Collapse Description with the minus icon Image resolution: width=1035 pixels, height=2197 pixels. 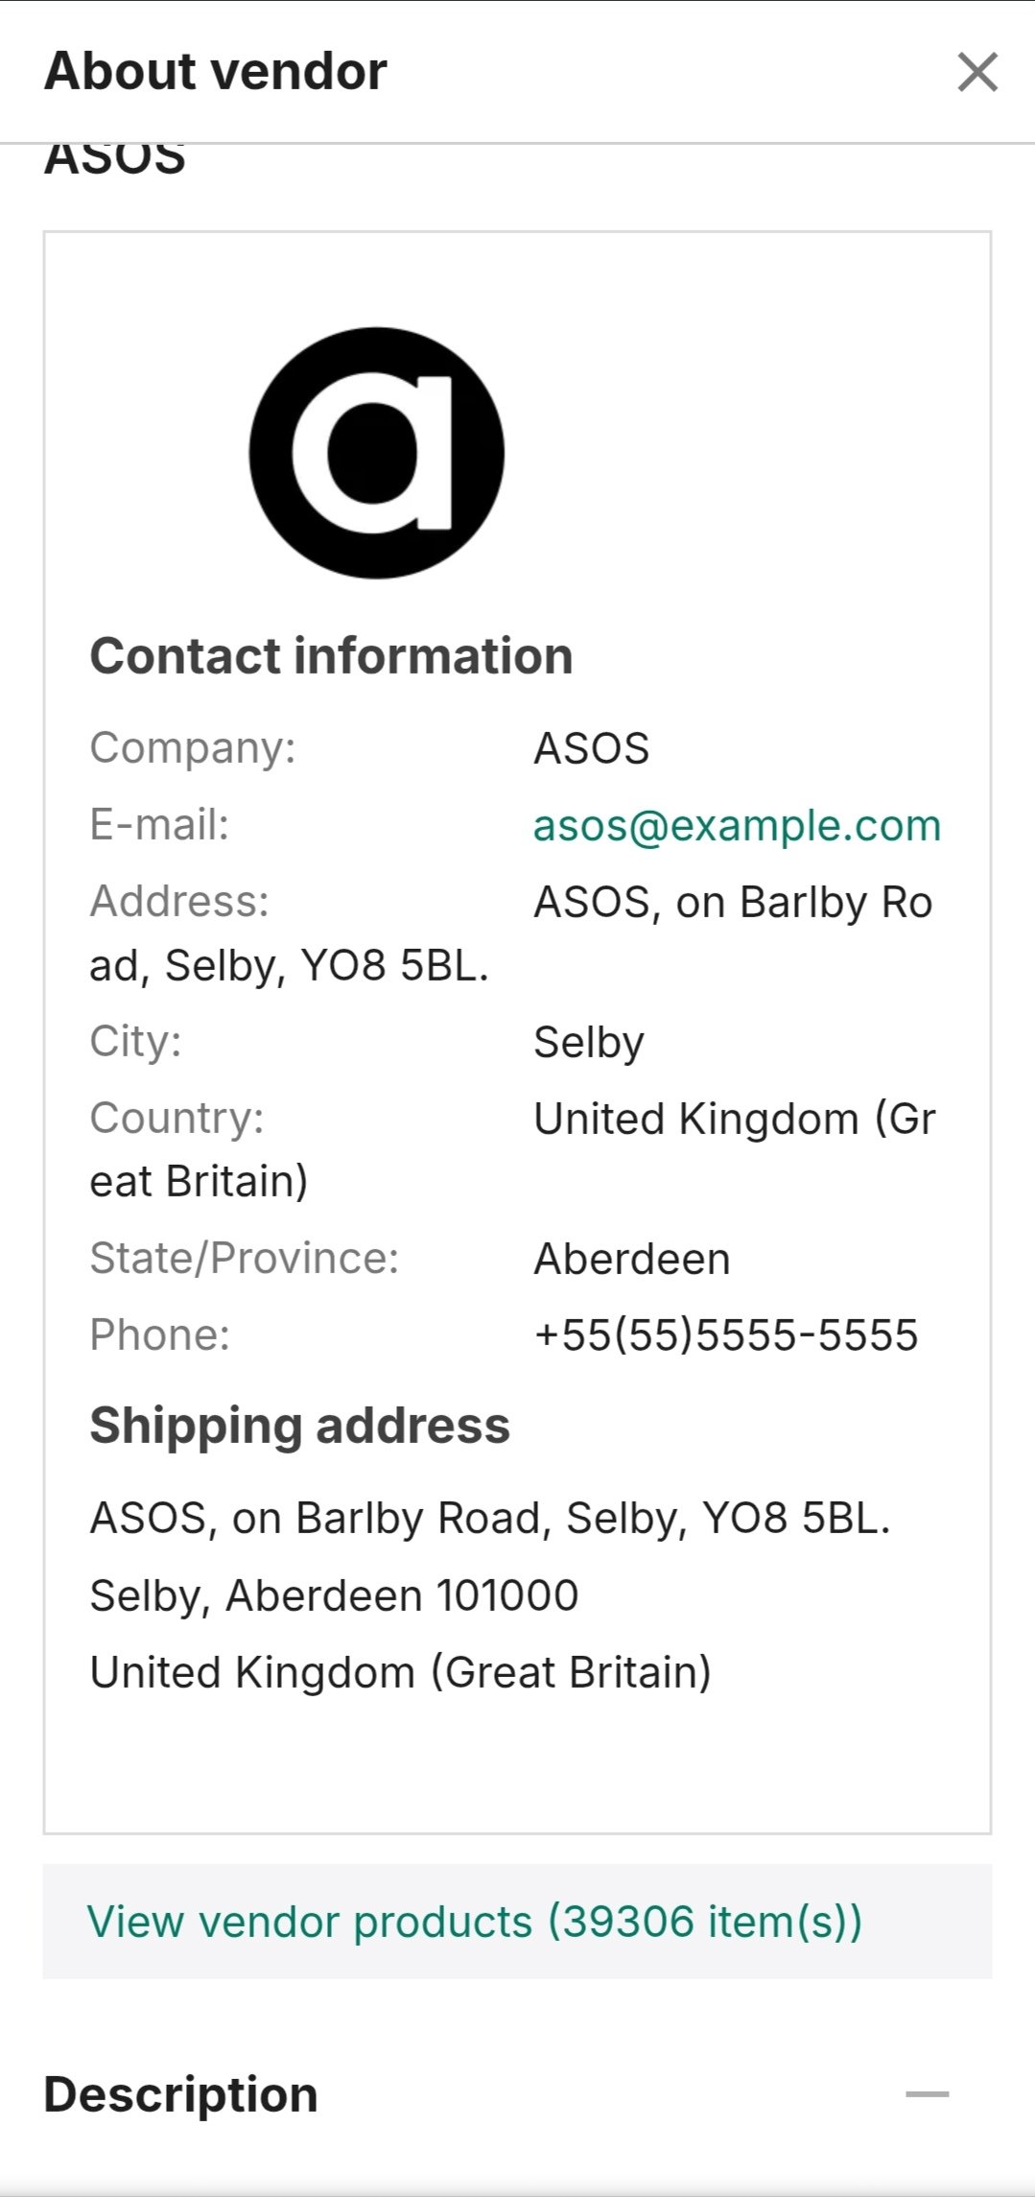coord(927,2093)
